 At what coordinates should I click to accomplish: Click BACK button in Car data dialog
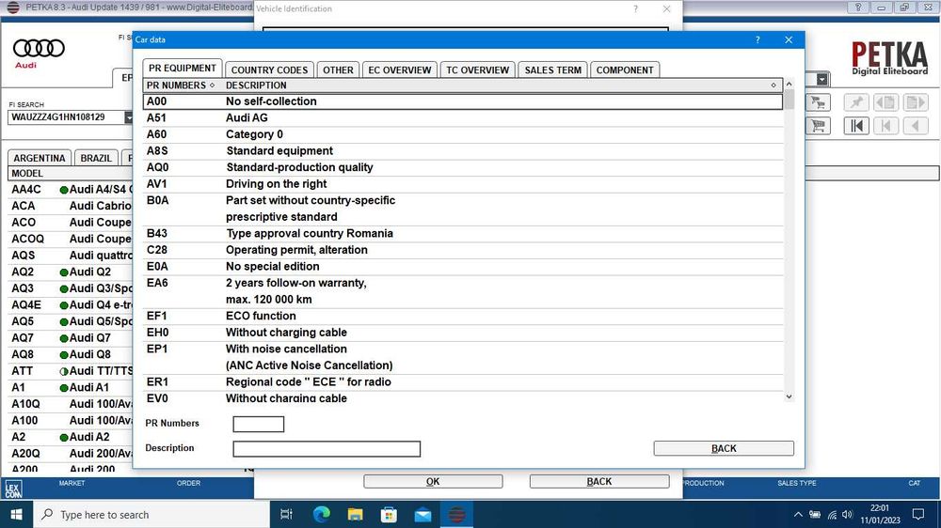pos(724,448)
